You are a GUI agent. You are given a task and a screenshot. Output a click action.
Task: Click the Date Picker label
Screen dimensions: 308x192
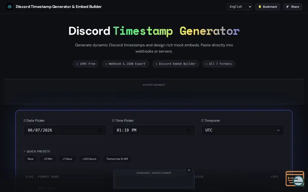tap(34, 121)
